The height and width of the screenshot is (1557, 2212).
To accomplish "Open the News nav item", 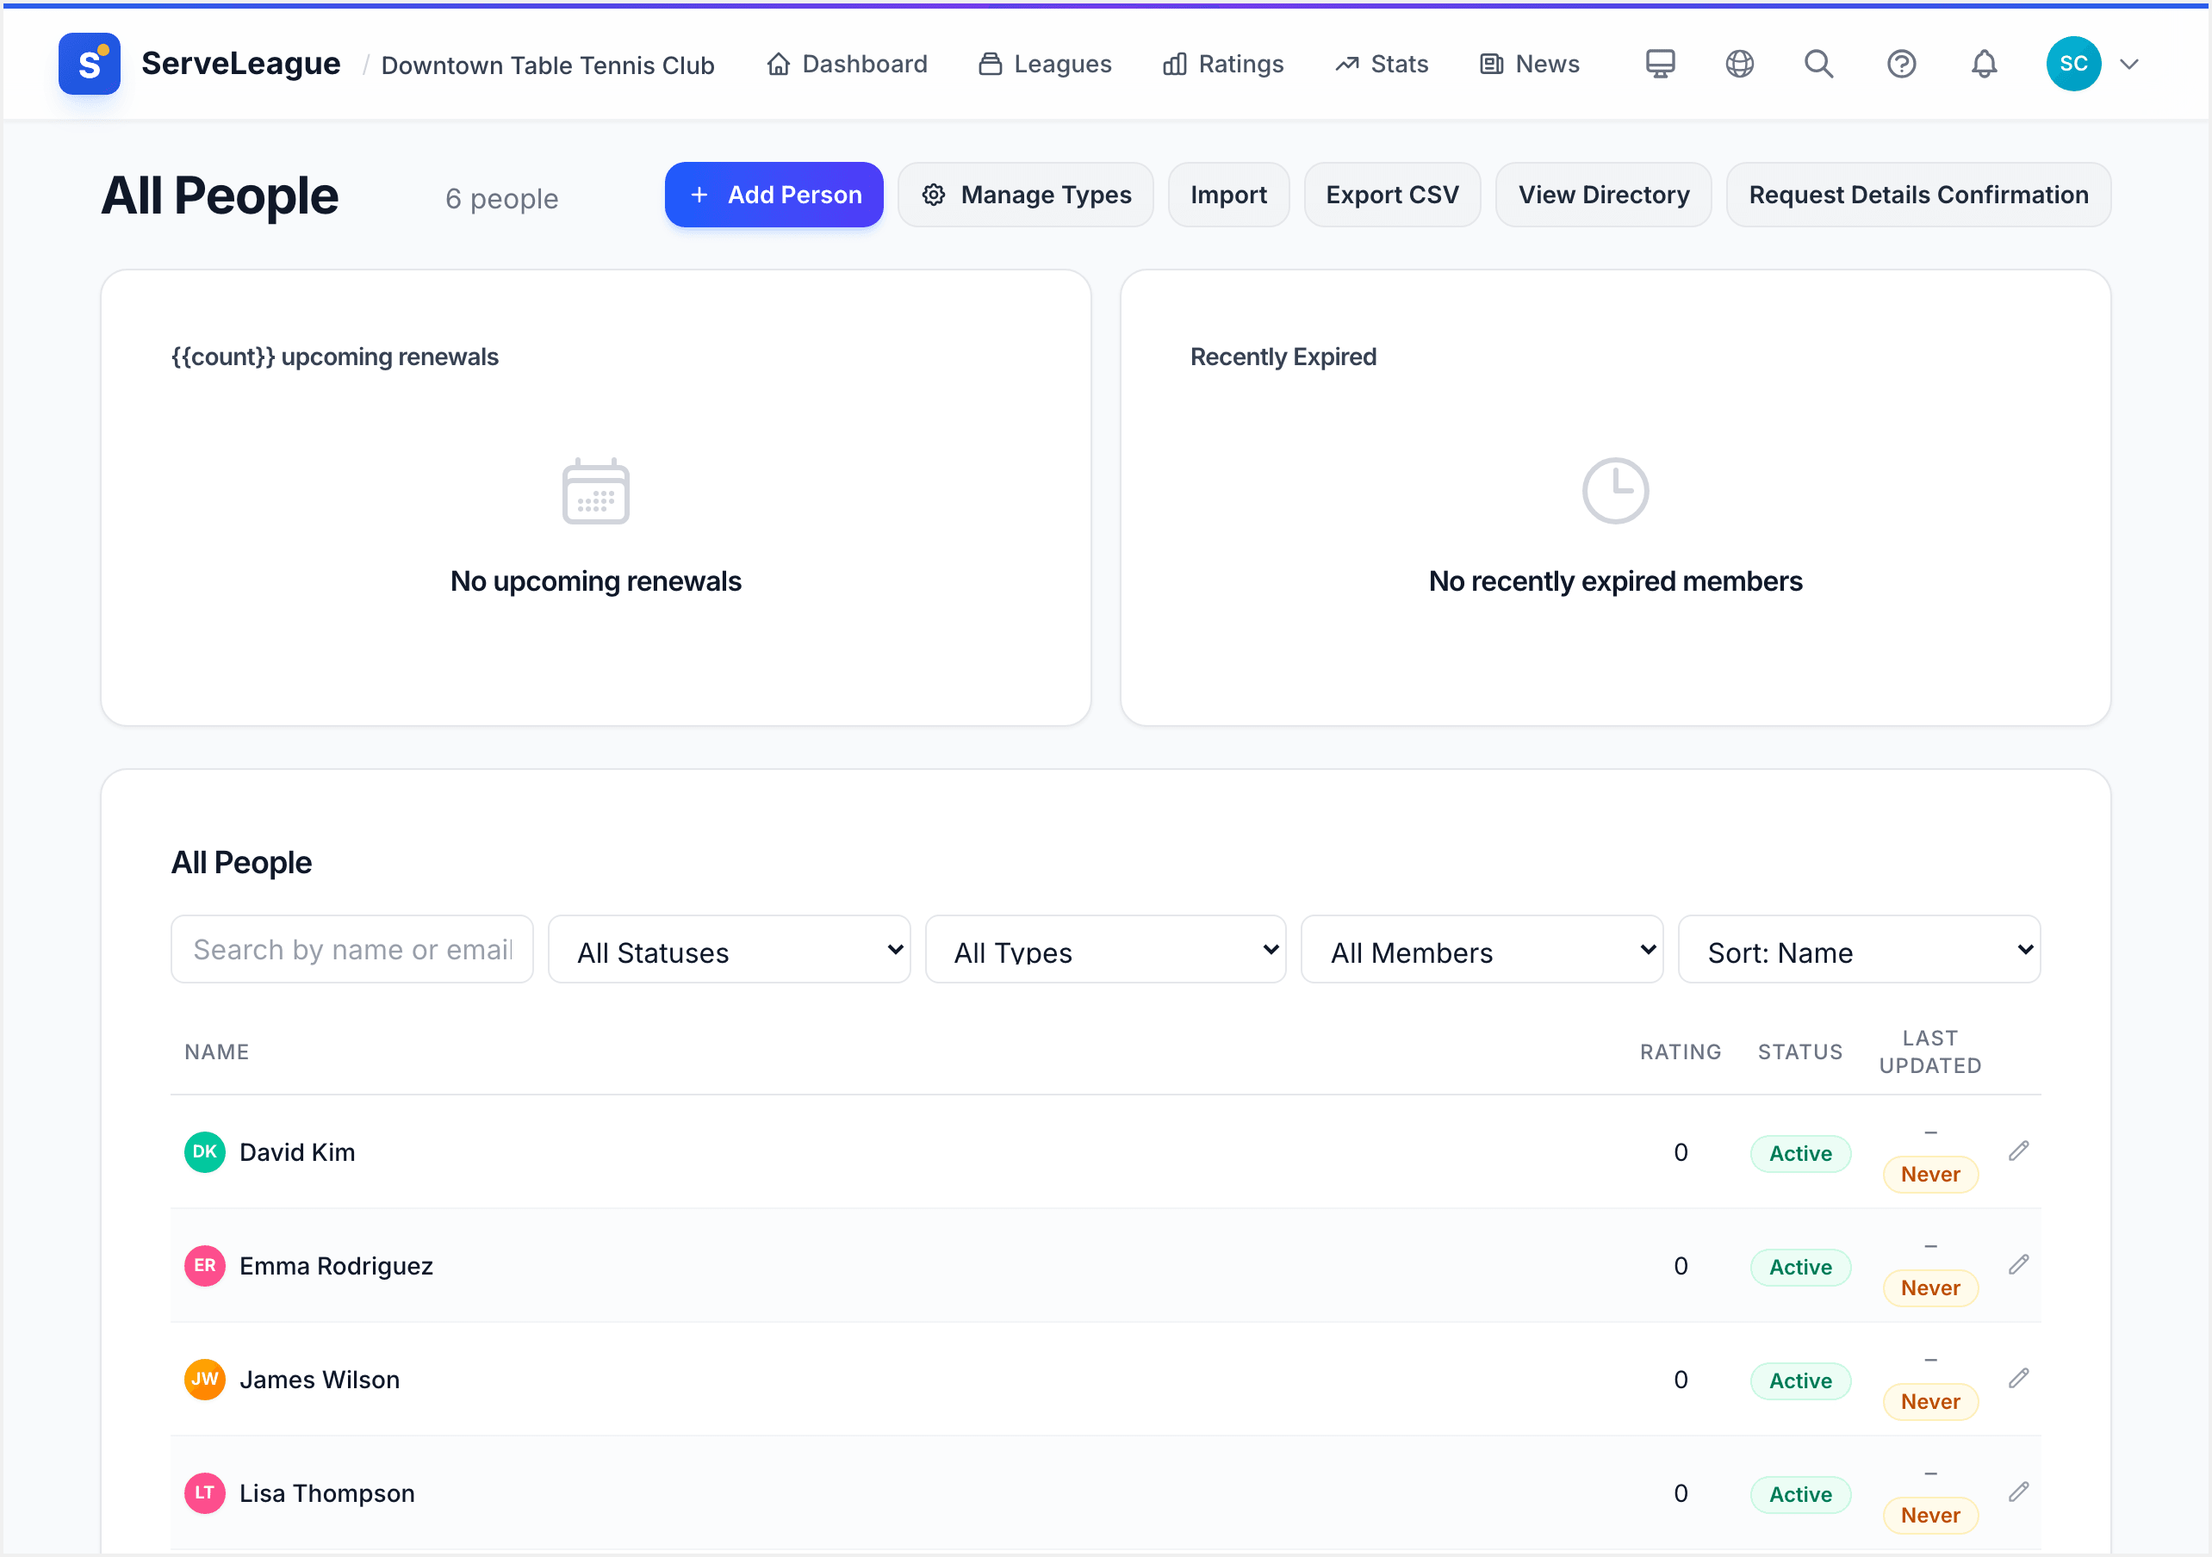I will (1529, 64).
